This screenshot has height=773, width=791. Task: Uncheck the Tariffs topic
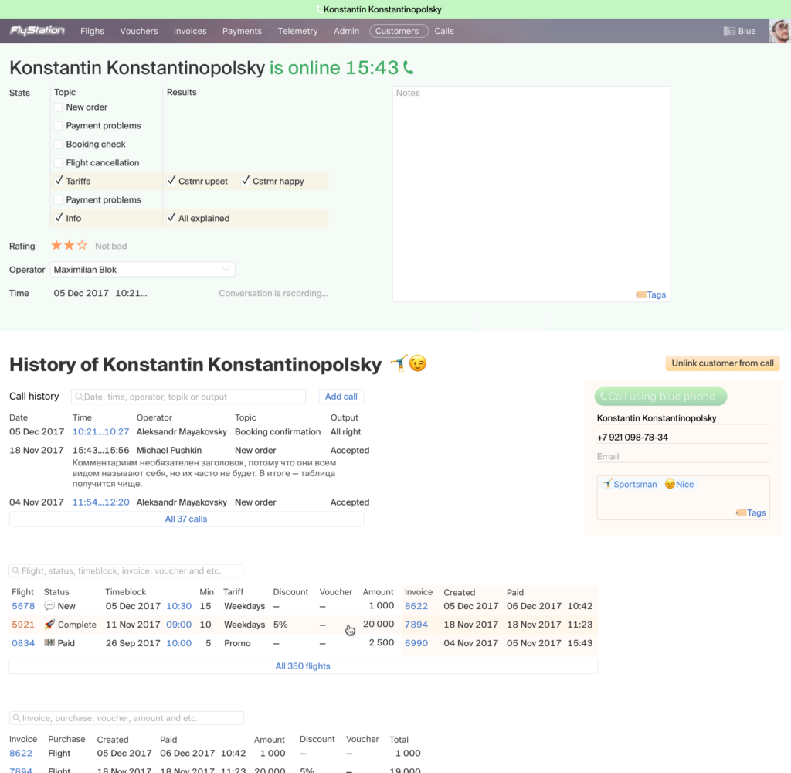59,181
